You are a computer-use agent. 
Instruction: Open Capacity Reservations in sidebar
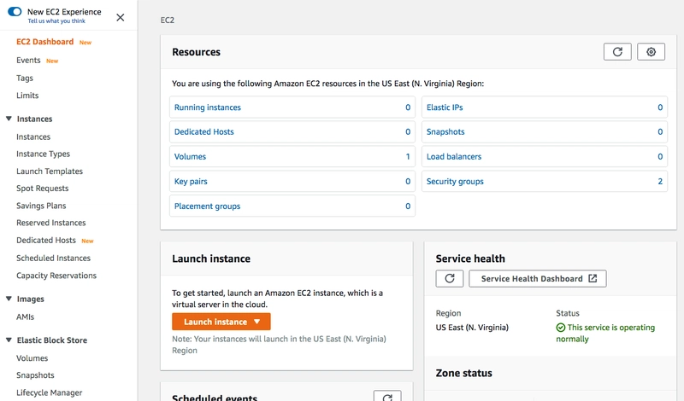(56, 276)
